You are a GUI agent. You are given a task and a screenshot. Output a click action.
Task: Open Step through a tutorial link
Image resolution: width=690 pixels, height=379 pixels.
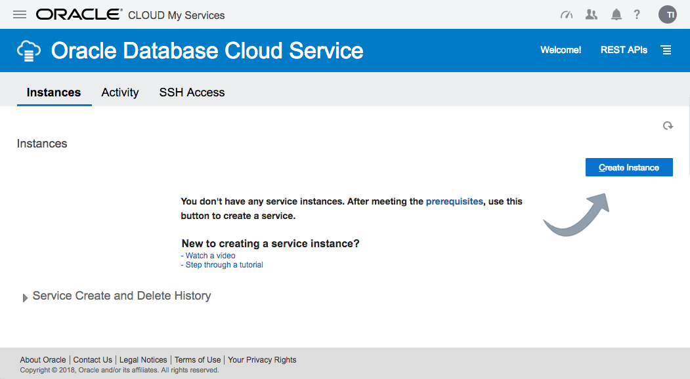(x=224, y=265)
